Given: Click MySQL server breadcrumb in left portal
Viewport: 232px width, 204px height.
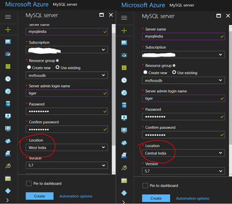Looking at the screenshot, I should click(x=65, y=5).
